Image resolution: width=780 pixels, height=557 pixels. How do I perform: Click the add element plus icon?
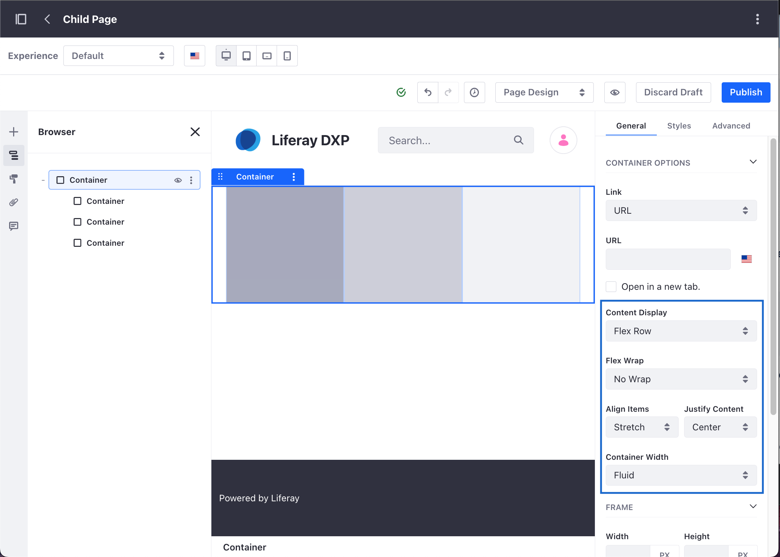click(x=13, y=131)
